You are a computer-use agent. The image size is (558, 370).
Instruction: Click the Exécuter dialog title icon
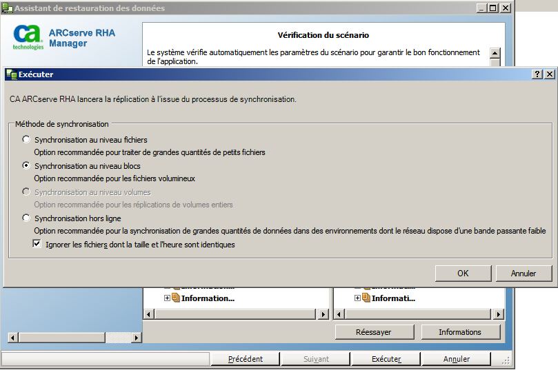tap(12, 74)
